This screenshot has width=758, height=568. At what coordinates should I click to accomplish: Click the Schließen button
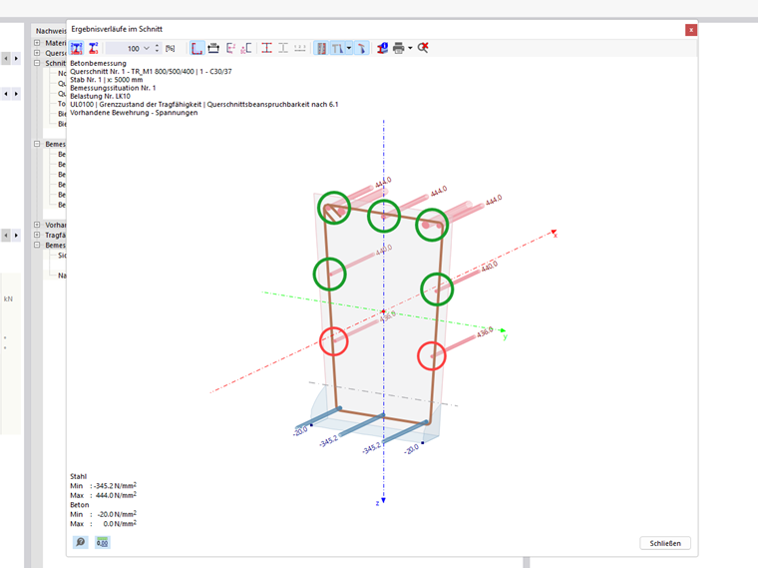tap(665, 543)
